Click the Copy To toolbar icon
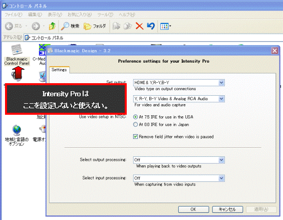The width and height of the screenshot is (283, 220). point(128,26)
